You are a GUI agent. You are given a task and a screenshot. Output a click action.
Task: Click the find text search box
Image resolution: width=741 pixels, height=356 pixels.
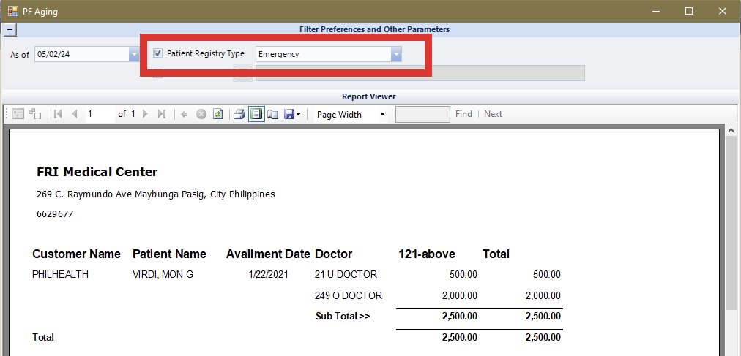pyautogui.click(x=422, y=114)
